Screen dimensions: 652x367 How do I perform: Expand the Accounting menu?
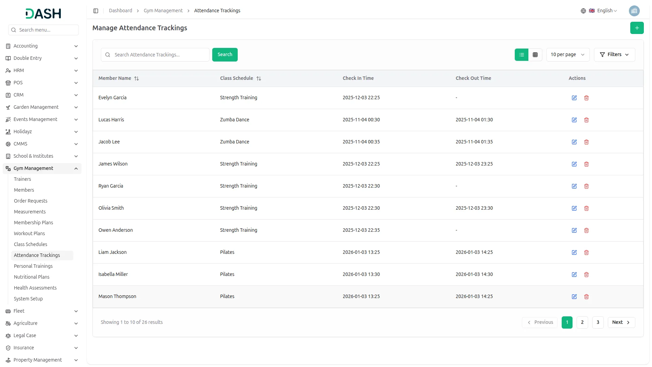pyautogui.click(x=42, y=46)
